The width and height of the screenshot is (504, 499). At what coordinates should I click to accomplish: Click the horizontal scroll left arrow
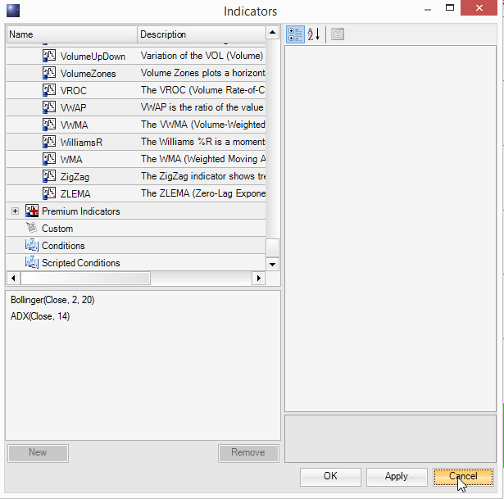tap(13, 278)
